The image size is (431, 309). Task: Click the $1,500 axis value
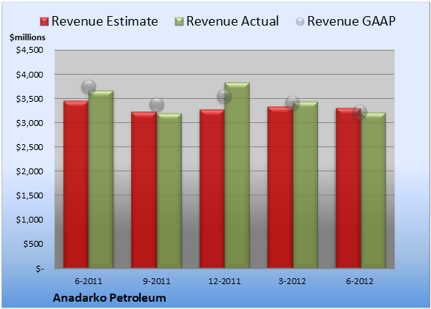[x=29, y=196]
